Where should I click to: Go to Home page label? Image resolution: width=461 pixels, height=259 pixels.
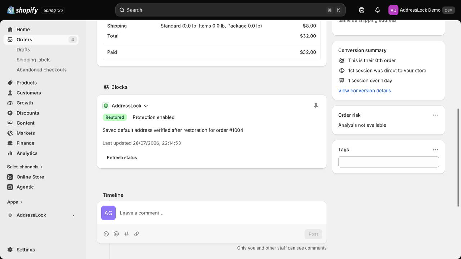pos(23,29)
